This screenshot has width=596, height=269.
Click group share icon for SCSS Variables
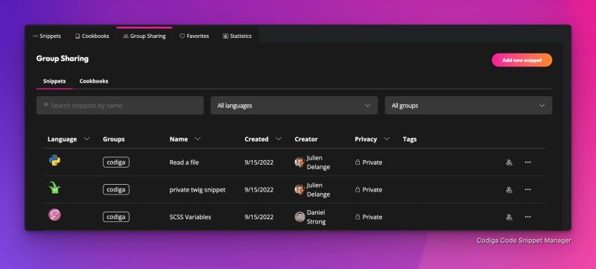tap(510, 217)
